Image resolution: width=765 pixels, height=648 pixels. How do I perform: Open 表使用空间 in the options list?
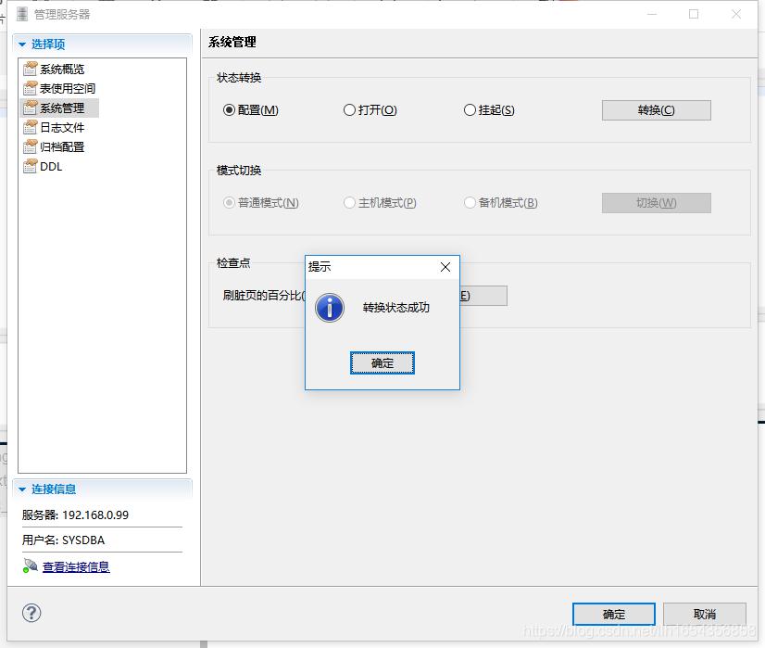point(68,88)
